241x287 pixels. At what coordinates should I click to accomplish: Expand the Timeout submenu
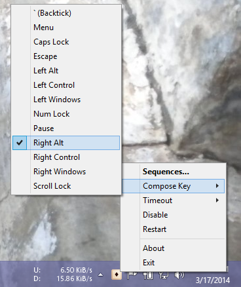point(174,201)
